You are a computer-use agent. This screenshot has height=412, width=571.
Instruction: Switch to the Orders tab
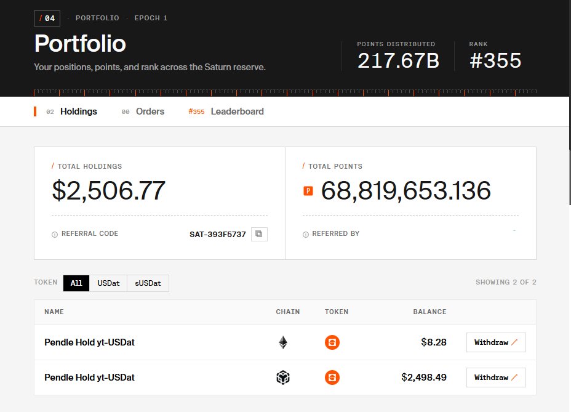tap(143, 111)
